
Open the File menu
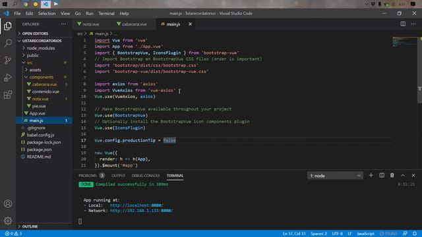pos(17,13)
